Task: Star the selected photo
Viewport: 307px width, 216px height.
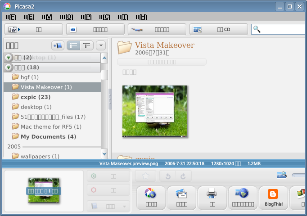Action: click(146, 176)
